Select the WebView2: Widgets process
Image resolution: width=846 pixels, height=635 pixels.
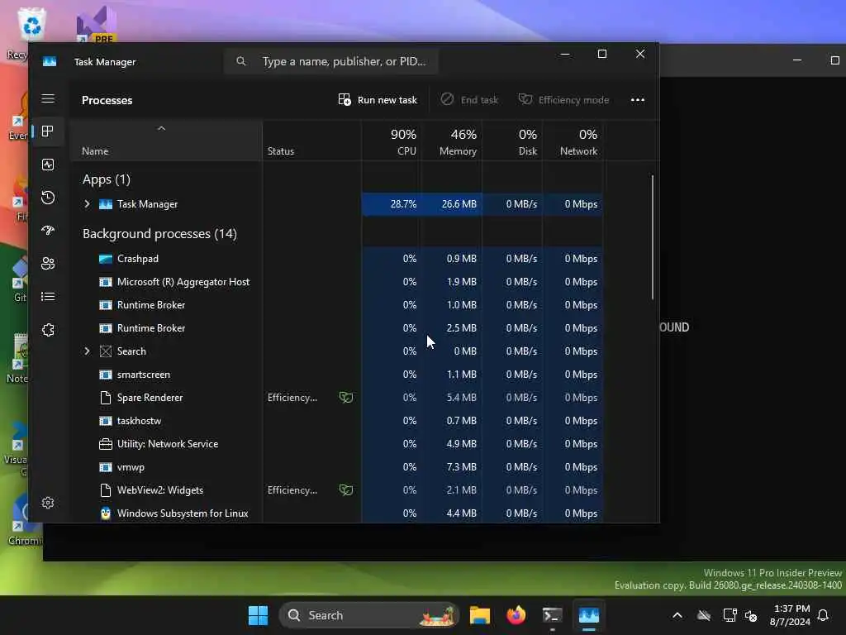tap(337, 490)
